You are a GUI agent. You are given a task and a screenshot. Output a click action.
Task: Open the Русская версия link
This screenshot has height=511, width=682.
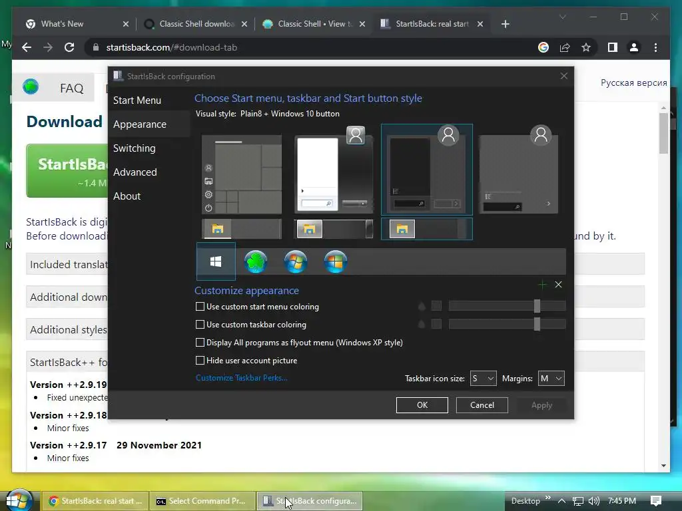pyautogui.click(x=633, y=83)
